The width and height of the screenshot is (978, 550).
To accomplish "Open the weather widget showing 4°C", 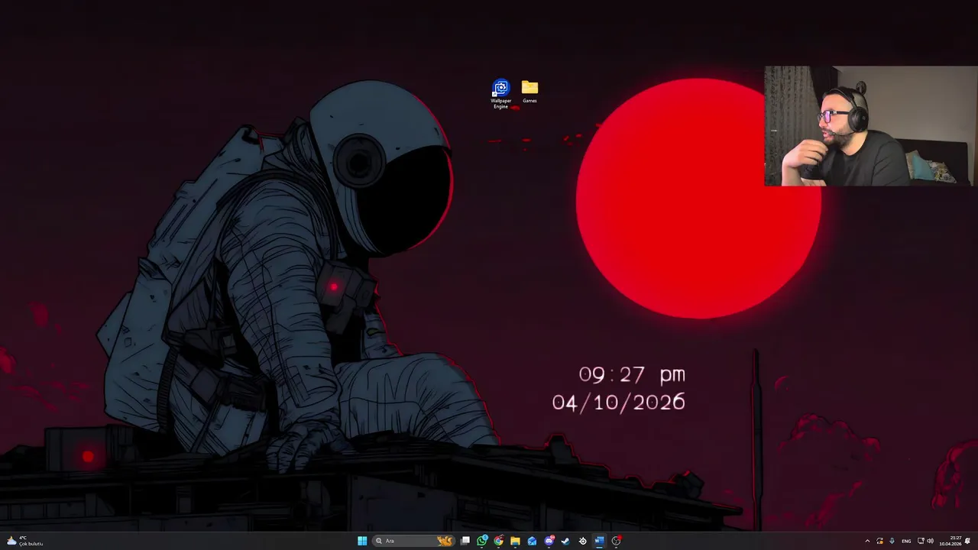I will click(24, 541).
